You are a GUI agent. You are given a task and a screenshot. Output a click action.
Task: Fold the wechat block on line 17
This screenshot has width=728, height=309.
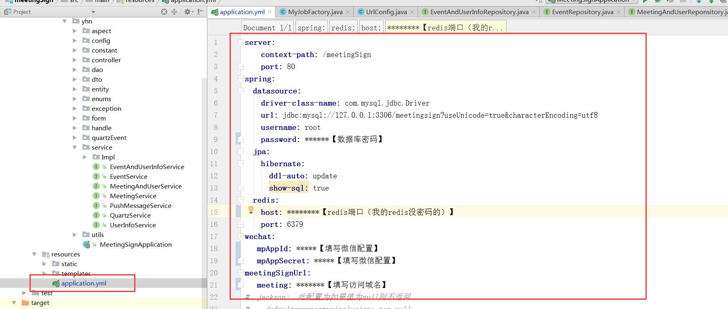241,236
